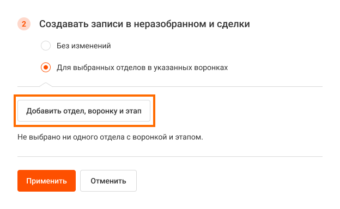Click the "Для выбранных отделов" option label text
Screen dimensions: 340x209
[142, 68]
